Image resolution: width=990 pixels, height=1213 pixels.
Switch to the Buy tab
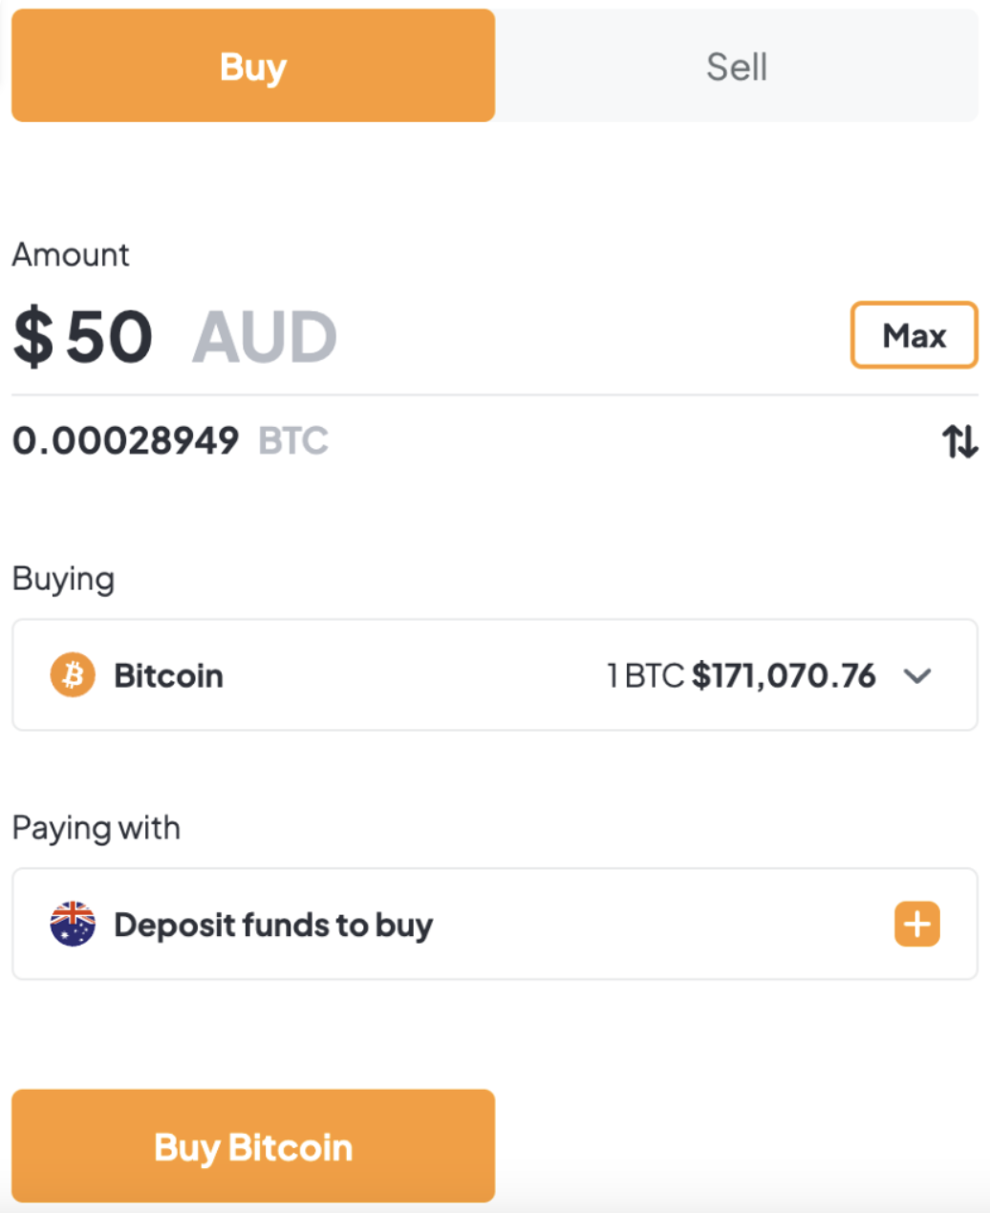(252, 65)
